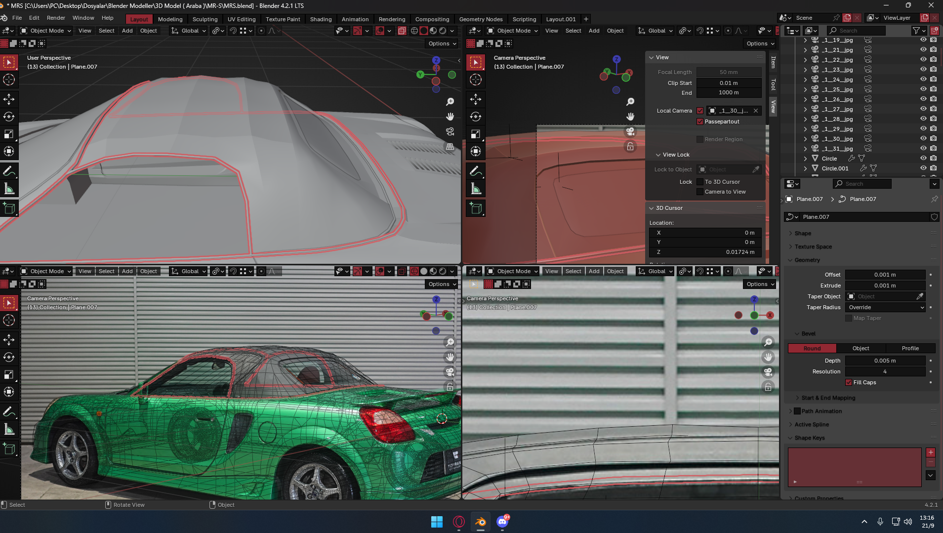The height and width of the screenshot is (533, 943).
Task: Open Discord from the Windows taskbar
Action: tap(502, 522)
